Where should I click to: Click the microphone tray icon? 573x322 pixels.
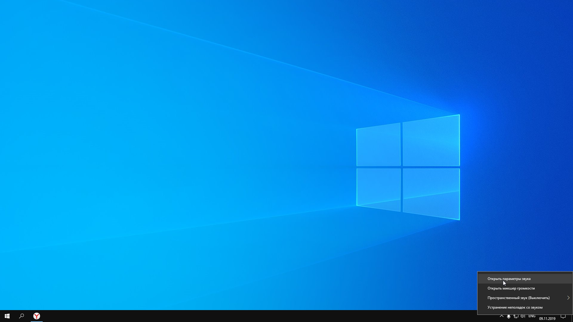tap(509, 316)
